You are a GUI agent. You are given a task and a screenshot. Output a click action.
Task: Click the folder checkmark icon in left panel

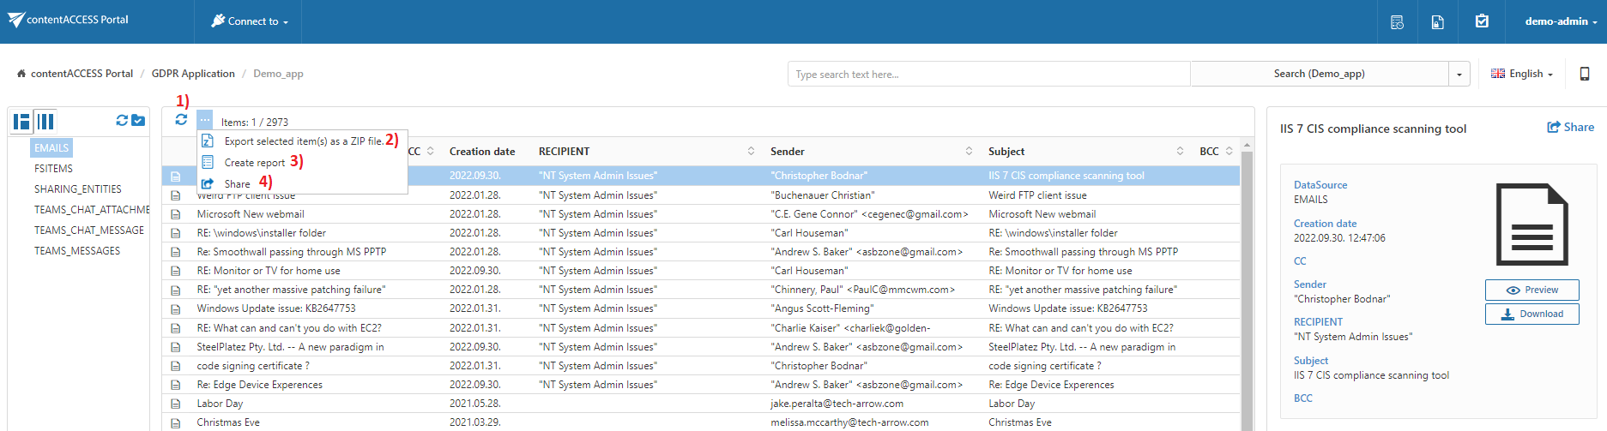[138, 121]
